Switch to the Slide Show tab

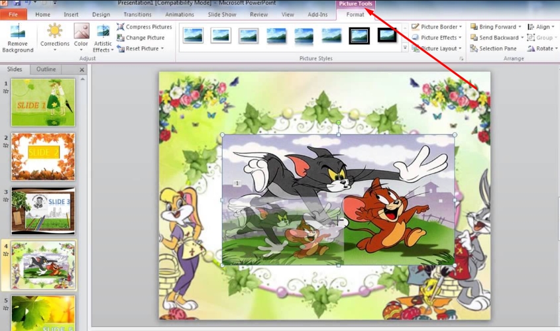[222, 15]
